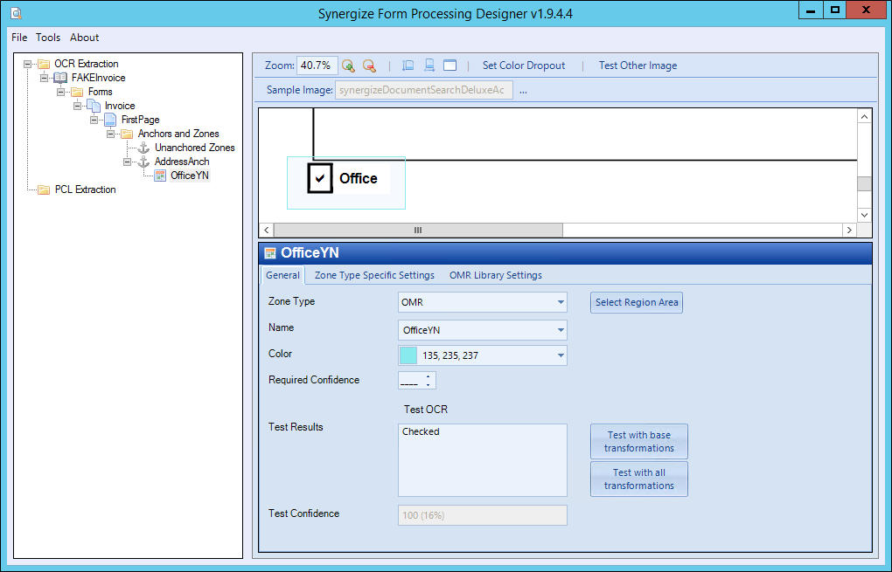Select the FirstPage tree item
892x572 pixels.
coord(141,120)
